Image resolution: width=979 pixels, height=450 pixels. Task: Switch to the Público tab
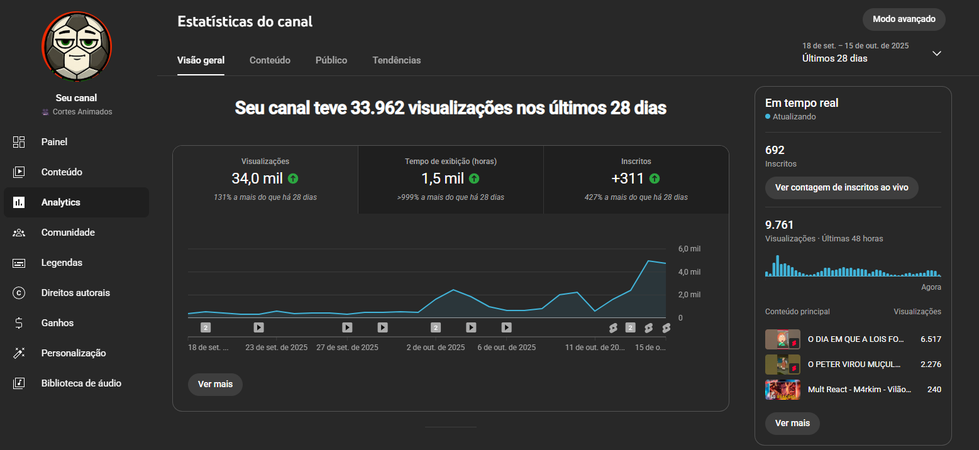point(331,60)
